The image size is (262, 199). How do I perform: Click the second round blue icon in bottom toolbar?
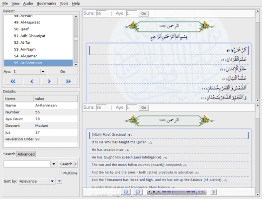click(x=138, y=192)
